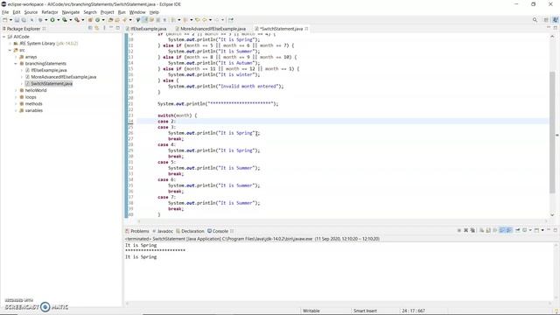Click the External Tools run icon
The width and height of the screenshot is (560, 315).
(x=77, y=20)
